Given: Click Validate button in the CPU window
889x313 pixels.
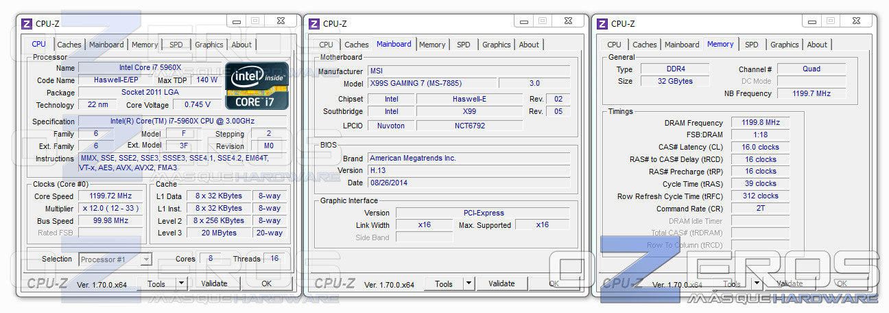Looking at the screenshot, I should pyautogui.click(x=215, y=283).
